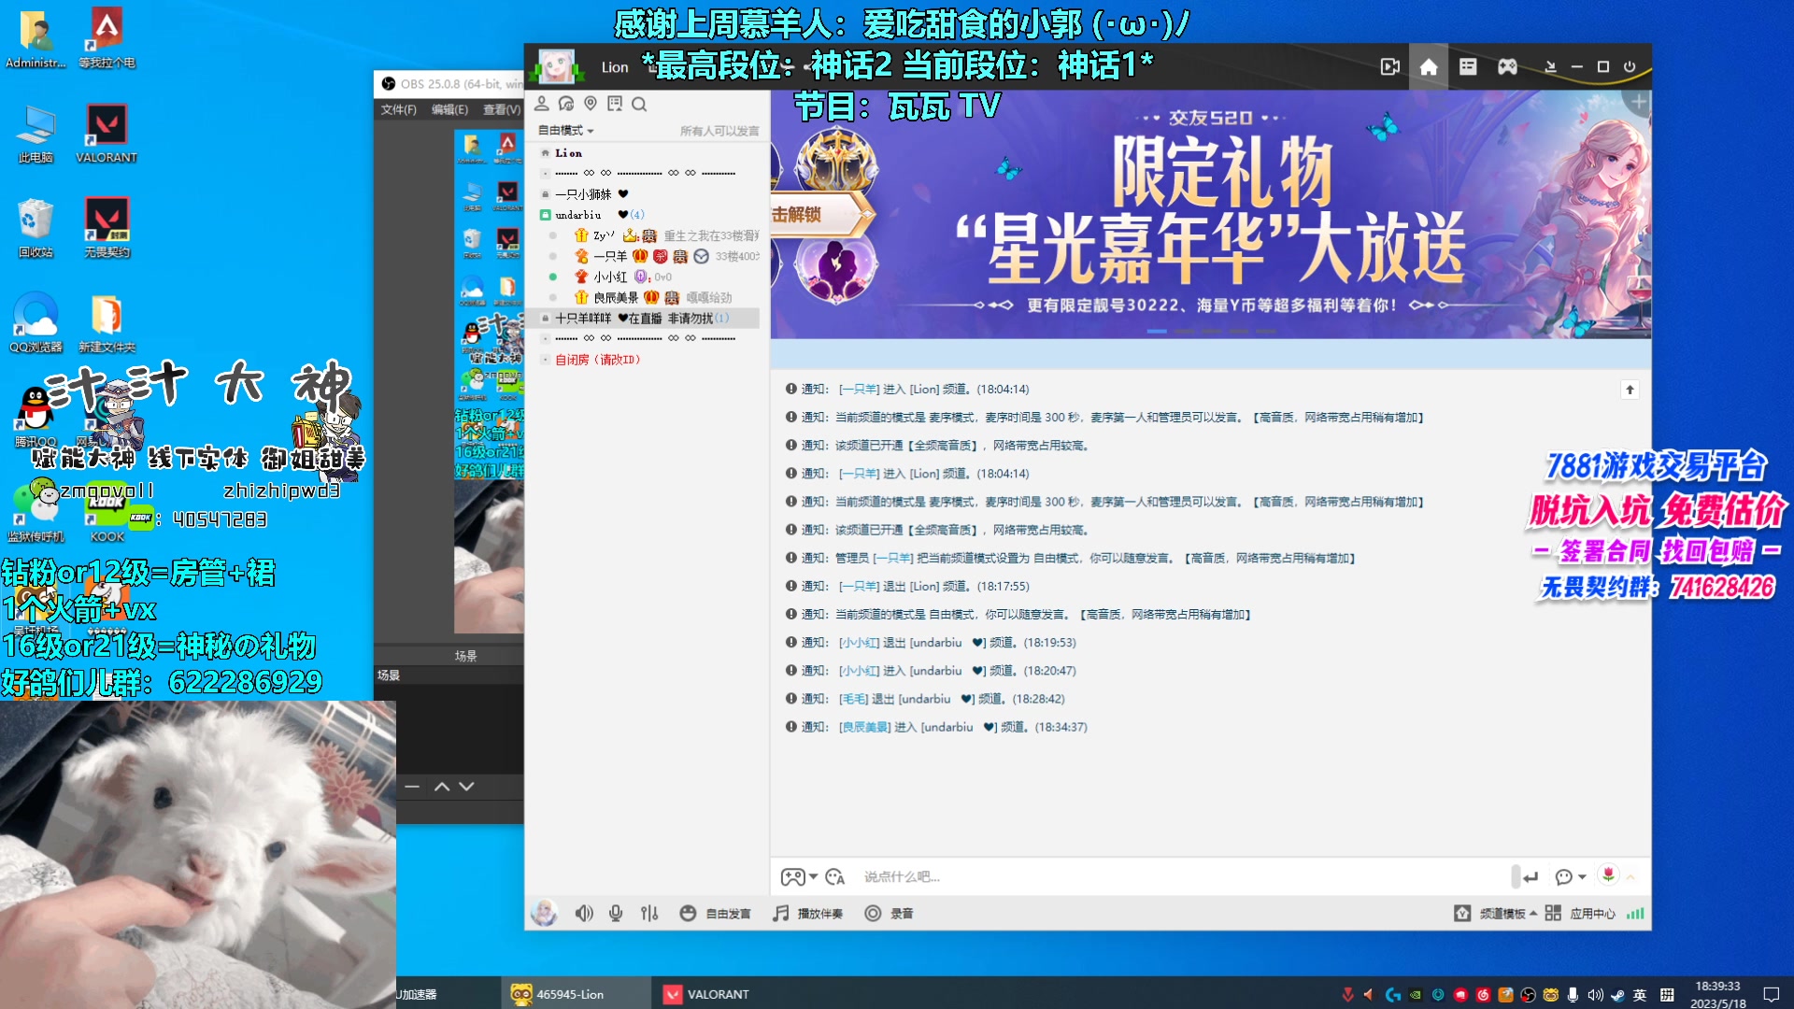Screen dimensions: 1794x1009
Task: Click the 自由发言 free speech button
Action: (x=715, y=914)
